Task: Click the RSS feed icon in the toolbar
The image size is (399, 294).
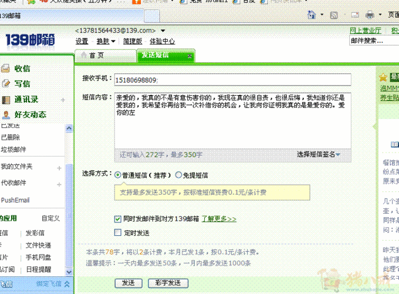Action: tap(334, 15)
